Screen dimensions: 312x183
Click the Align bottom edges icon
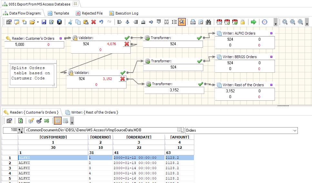click(x=143, y=22)
